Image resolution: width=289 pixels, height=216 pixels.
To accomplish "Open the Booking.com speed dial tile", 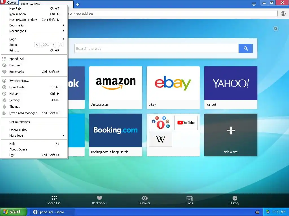I will (116, 135).
